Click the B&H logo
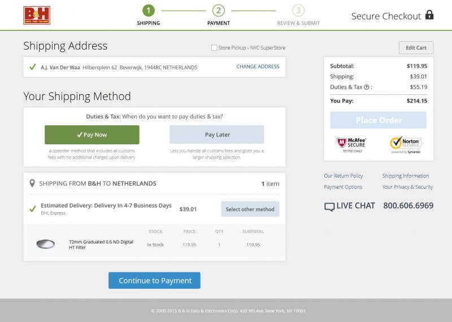452x322 pixels. [37, 16]
